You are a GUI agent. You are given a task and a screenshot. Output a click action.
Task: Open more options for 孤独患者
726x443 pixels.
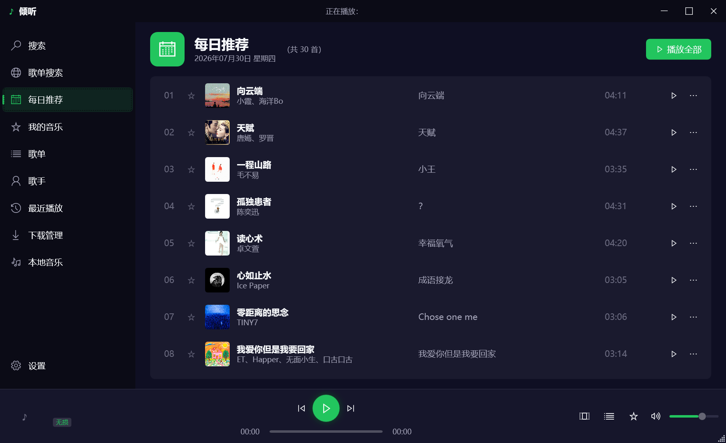[x=693, y=206]
